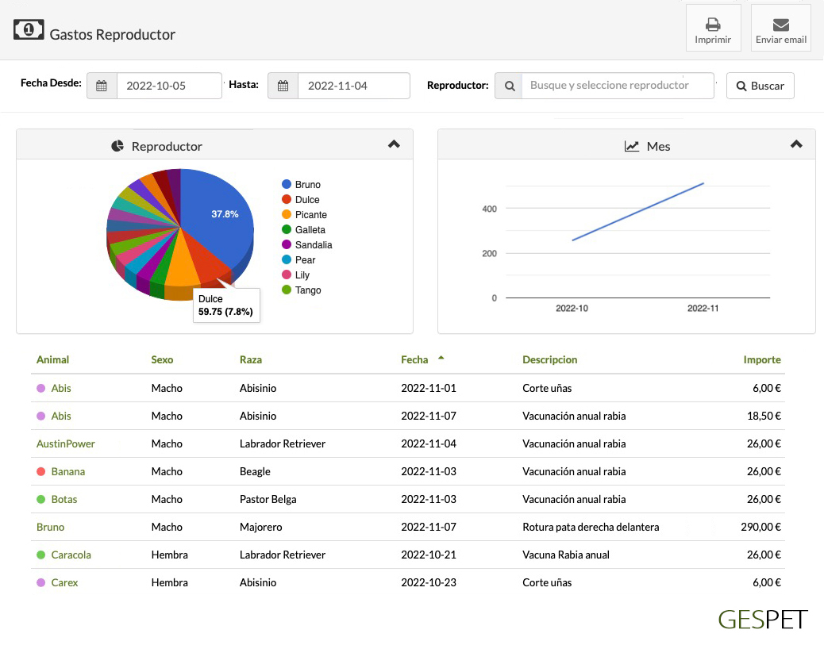Click the Fecha Desde date input field
Screen dimensions: 824x668
[x=168, y=86]
